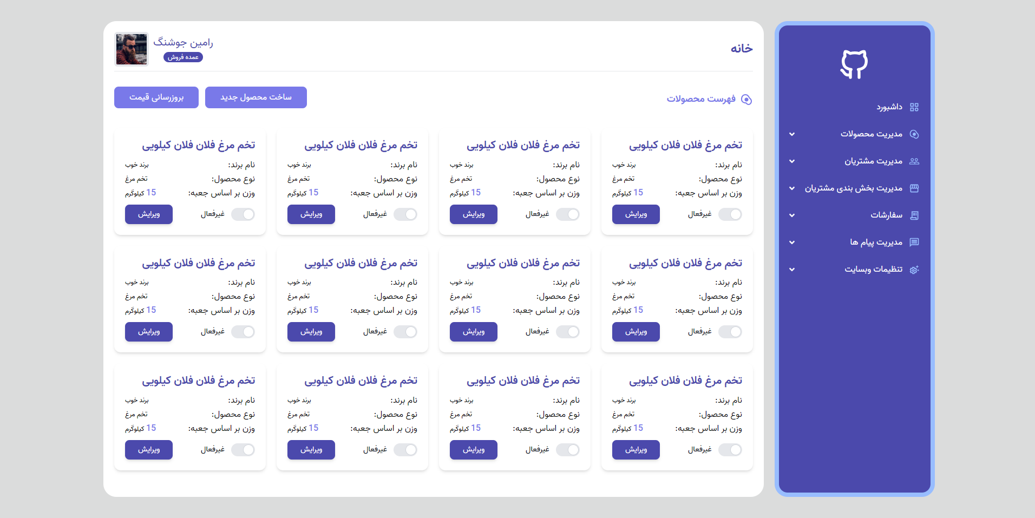1035x518 pixels.
Task: Expand the سفارشات chevron arrow
Action: pos(792,215)
